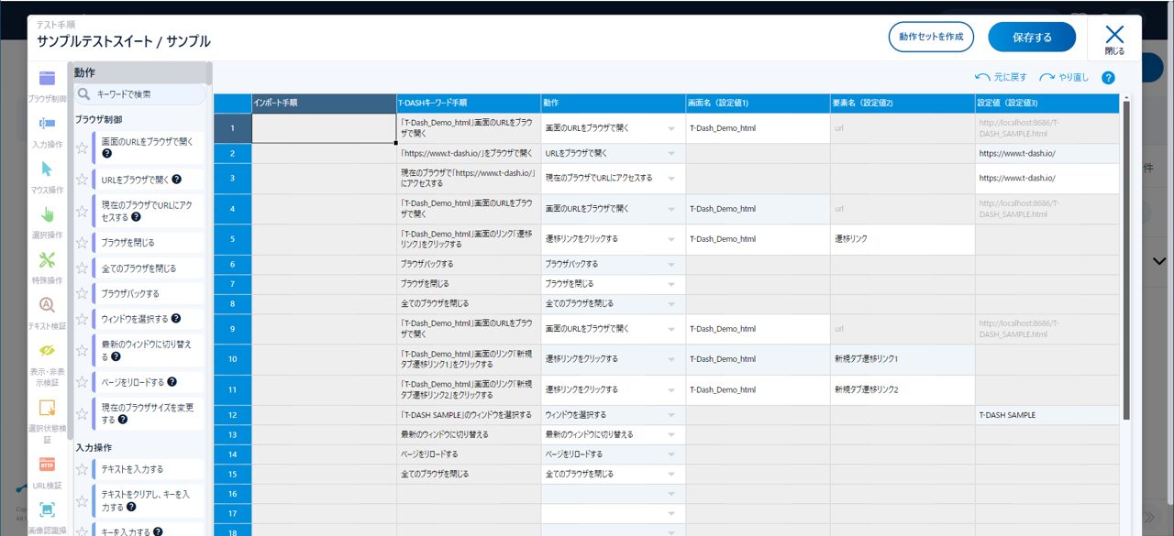Star the テキストを入力する action
Image resolution: width=1174 pixels, height=536 pixels.
tap(82, 469)
